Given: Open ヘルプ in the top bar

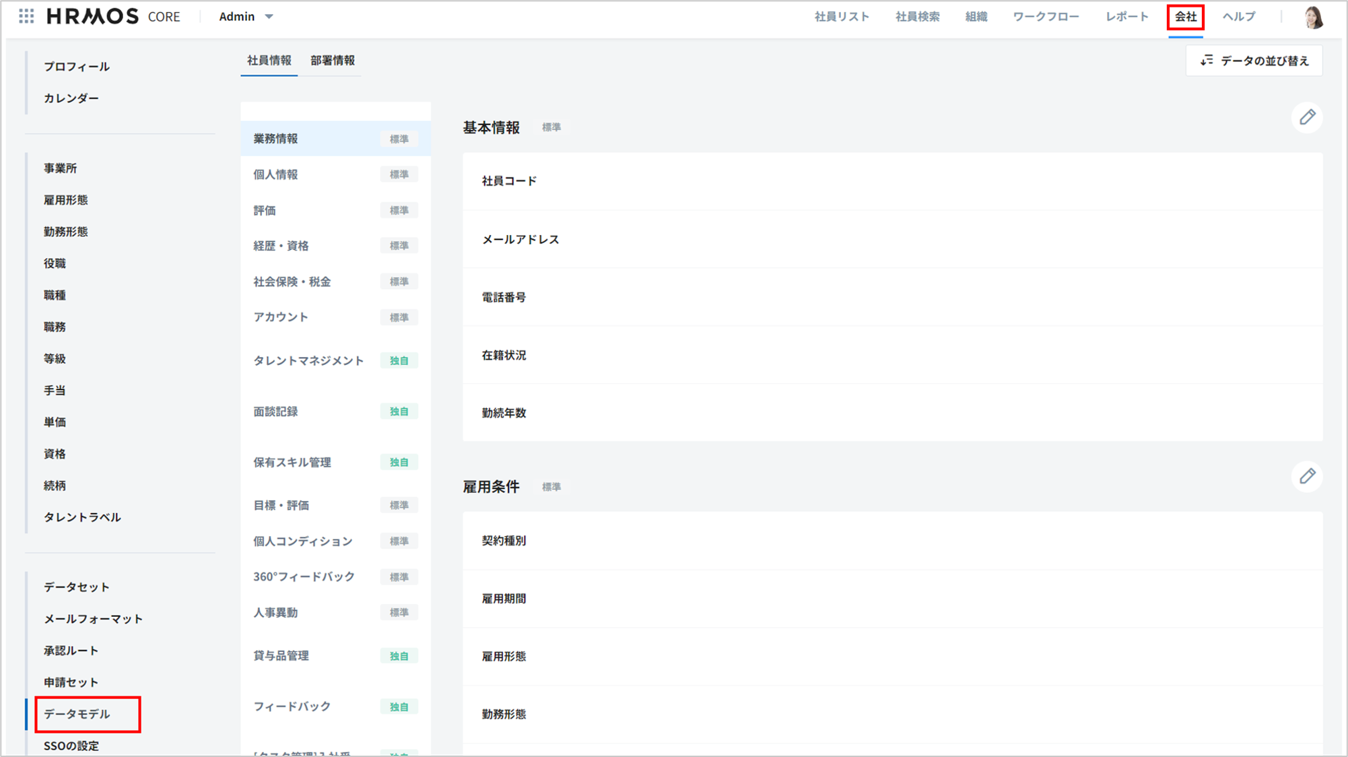Looking at the screenshot, I should 1238,17.
